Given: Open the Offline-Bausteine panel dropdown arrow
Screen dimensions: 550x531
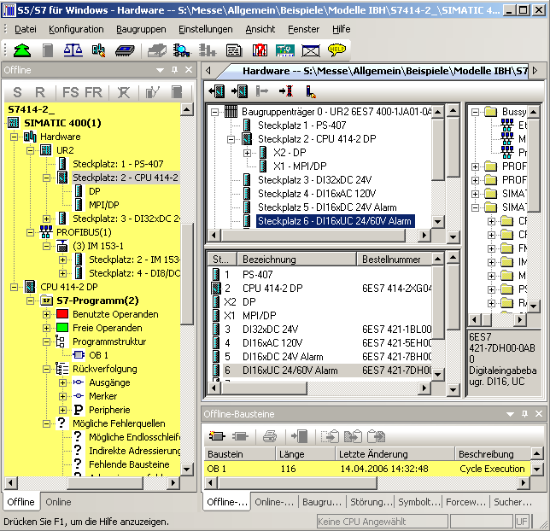Looking at the screenshot, I should (511, 414).
